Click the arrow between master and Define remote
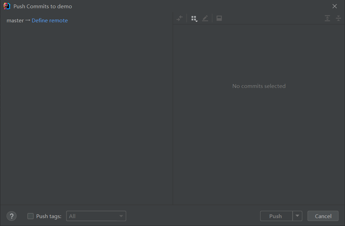This screenshot has height=226, width=345. click(28, 21)
